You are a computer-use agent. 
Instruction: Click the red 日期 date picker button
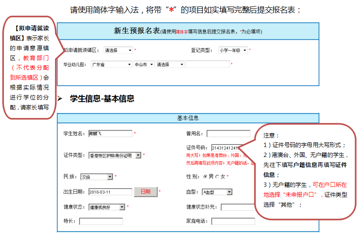point(146,192)
